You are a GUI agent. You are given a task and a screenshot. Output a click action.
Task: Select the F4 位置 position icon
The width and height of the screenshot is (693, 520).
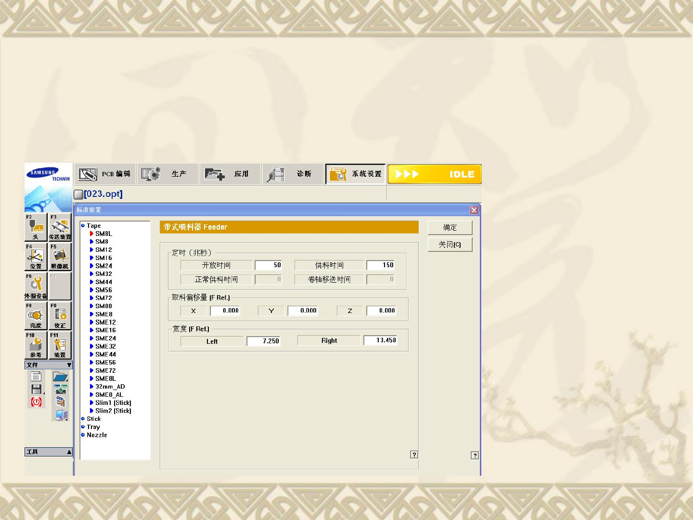[36, 257]
